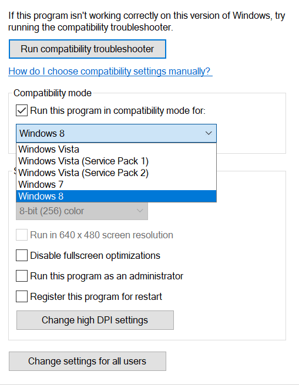Screen dimensions: 299x385
Task: Select Windows 7 in the dropdown list
Action: [x=116, y=184]
